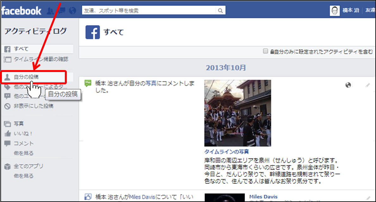Screen dimensions: 376x202
Task: Open the タイムラインの写真 link
Action: click(x=226, y=152)
